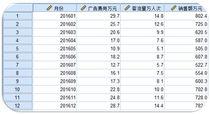Screen dimensions: 210x114
Task: Select the 客流量万人次 column header
Action: click(143, 8)
